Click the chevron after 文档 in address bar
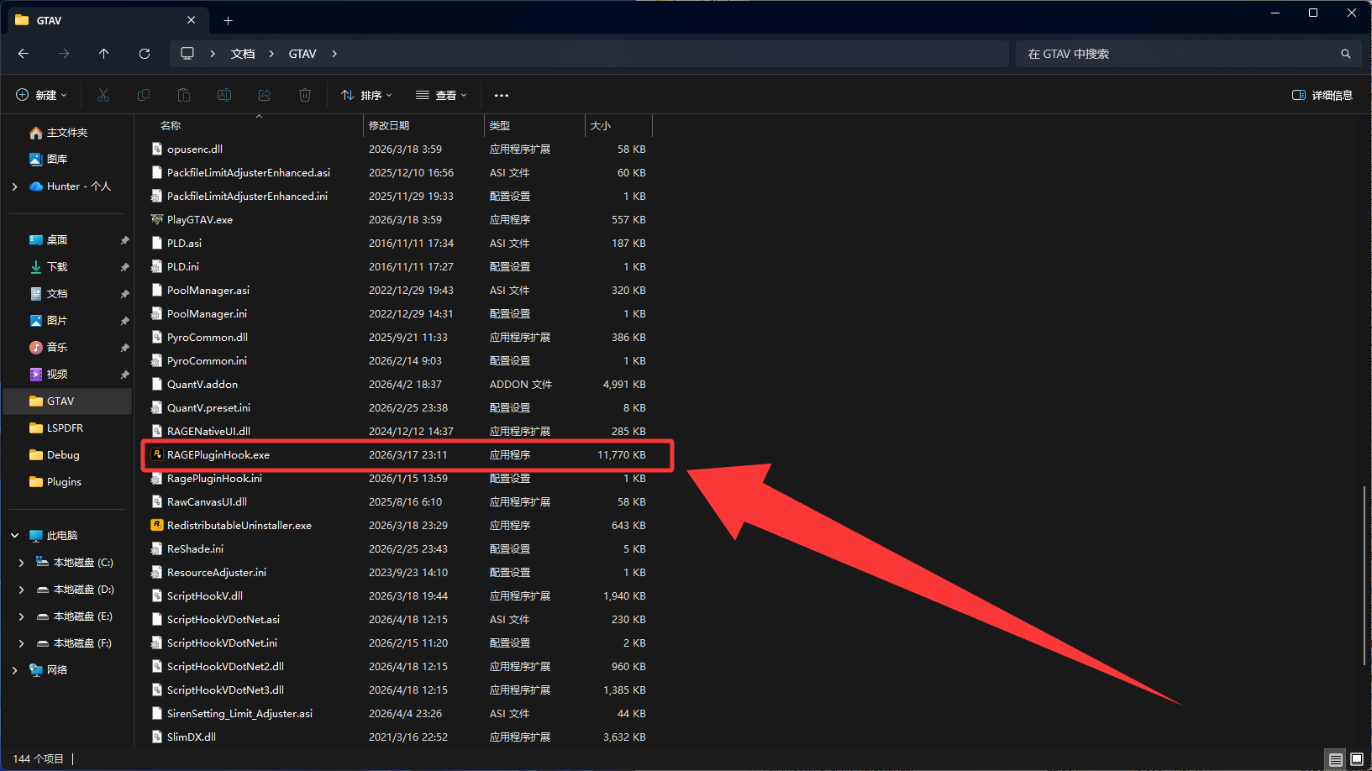Viewport: 1372px width, 771px height. tap(271, 54)
